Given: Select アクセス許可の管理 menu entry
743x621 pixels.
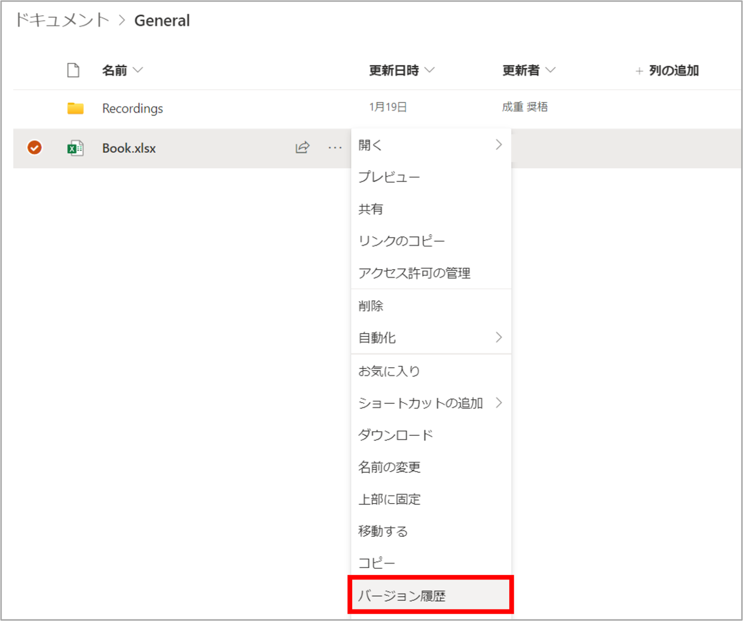Looking at the screenshot, I should pyautogui.click(x=414, y=273).
